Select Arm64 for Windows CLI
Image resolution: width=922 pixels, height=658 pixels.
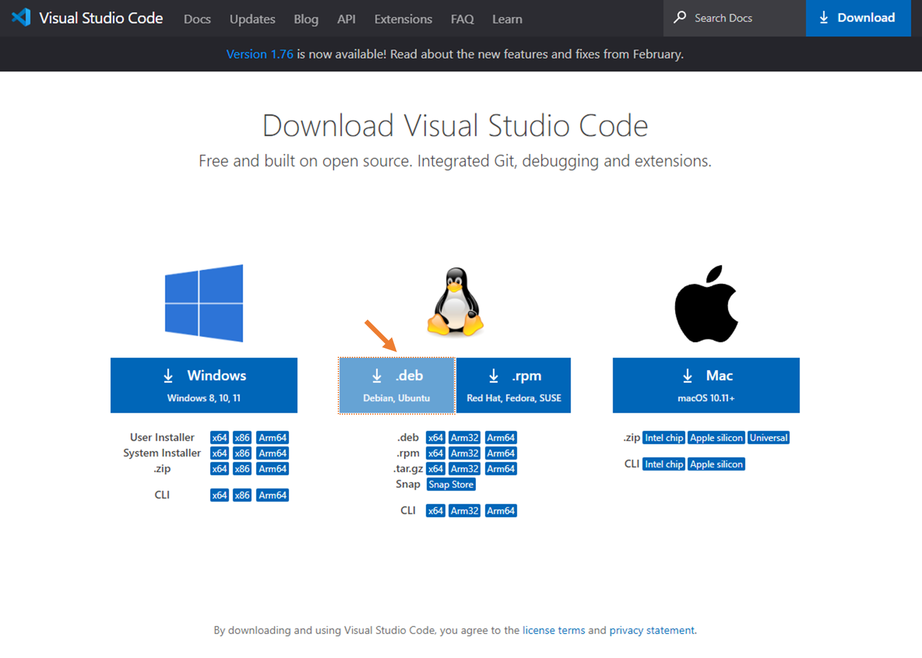pyautogui.click(x=273, y=495)
